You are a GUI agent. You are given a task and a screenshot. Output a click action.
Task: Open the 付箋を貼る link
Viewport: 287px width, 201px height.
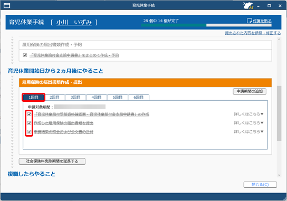[262, 21]
